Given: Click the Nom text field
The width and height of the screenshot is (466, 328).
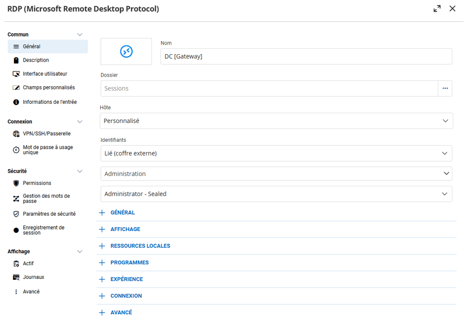Looking at the screenshot, I should point(306,56).
